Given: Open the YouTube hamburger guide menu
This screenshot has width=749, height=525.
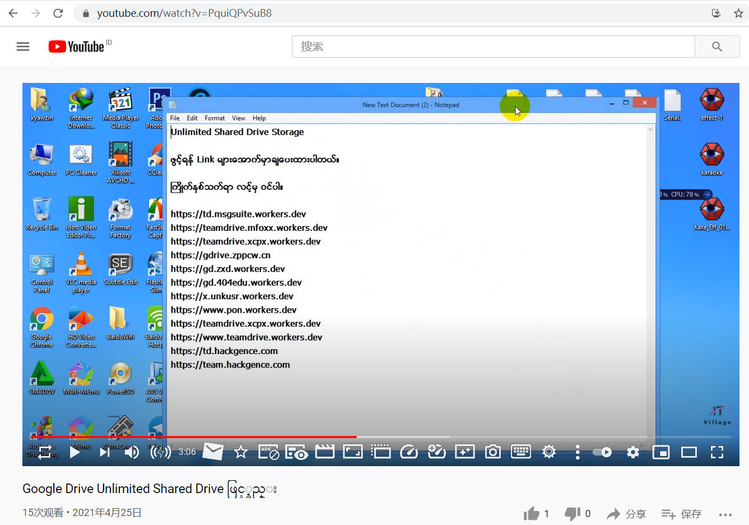Looking at the screenshot, I should click(x=23, y=47).
